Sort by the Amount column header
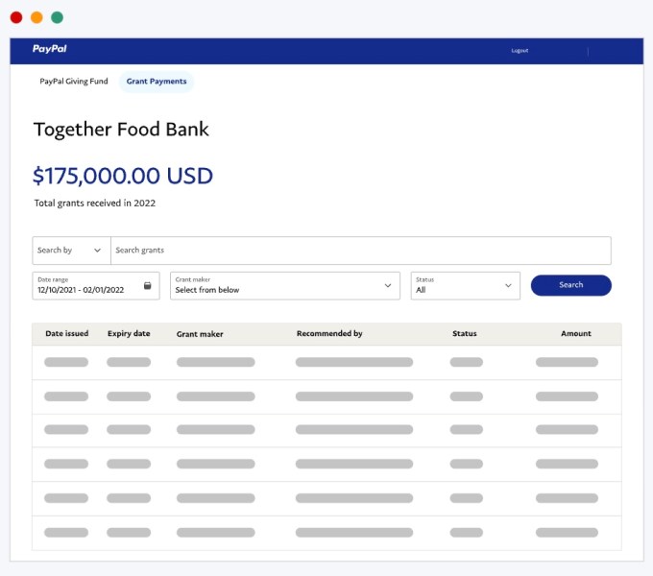Viewport: 653px width, 576px height. (x=576, y=334)
